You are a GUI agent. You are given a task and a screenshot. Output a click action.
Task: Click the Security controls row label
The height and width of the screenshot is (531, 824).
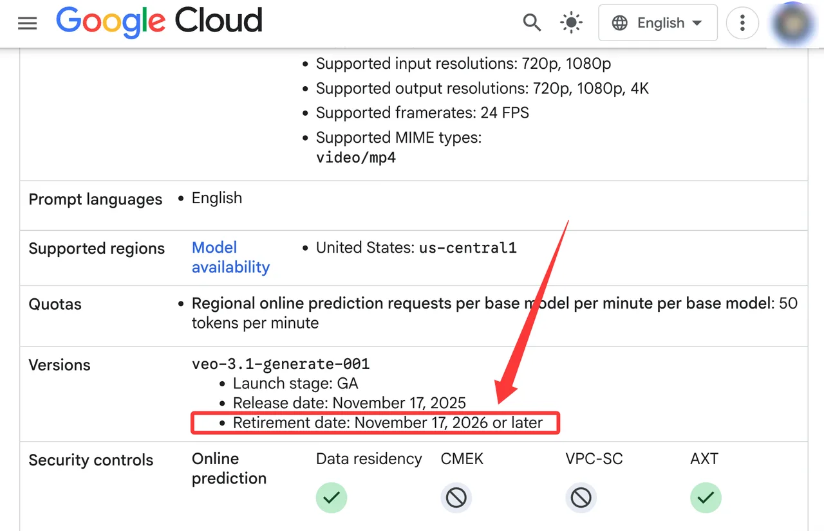pyautogui.click(x=91, y=460)
